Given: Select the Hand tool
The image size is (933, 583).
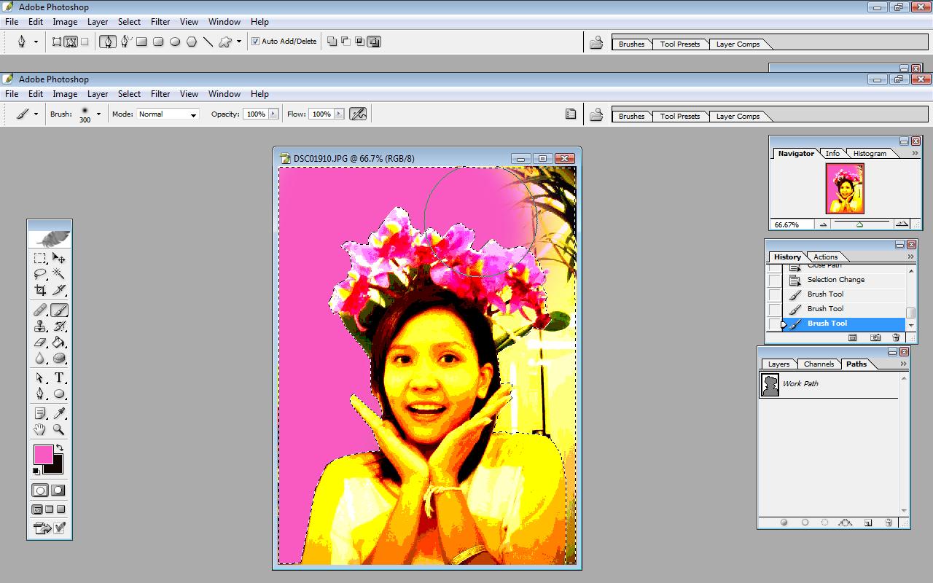Looking at the screenshot, I should pos(40,429).
